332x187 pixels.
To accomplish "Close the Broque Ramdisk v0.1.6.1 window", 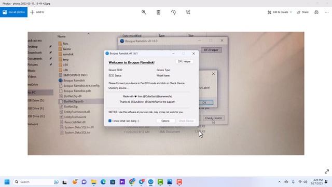I will [193, 54].
